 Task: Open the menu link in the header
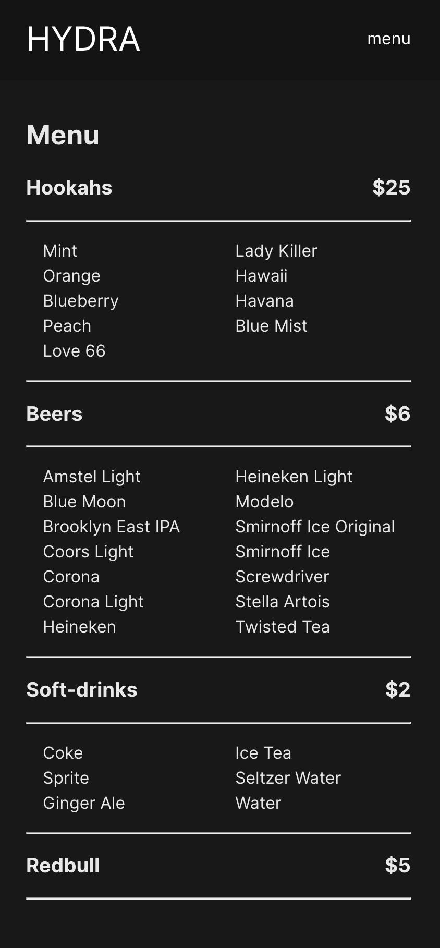(x=388, y=39)
